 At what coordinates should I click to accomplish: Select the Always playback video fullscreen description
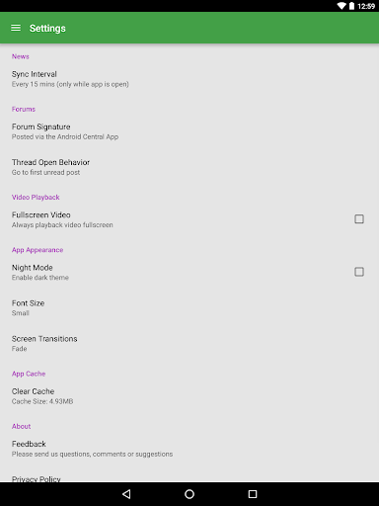(x=62, y=225)
